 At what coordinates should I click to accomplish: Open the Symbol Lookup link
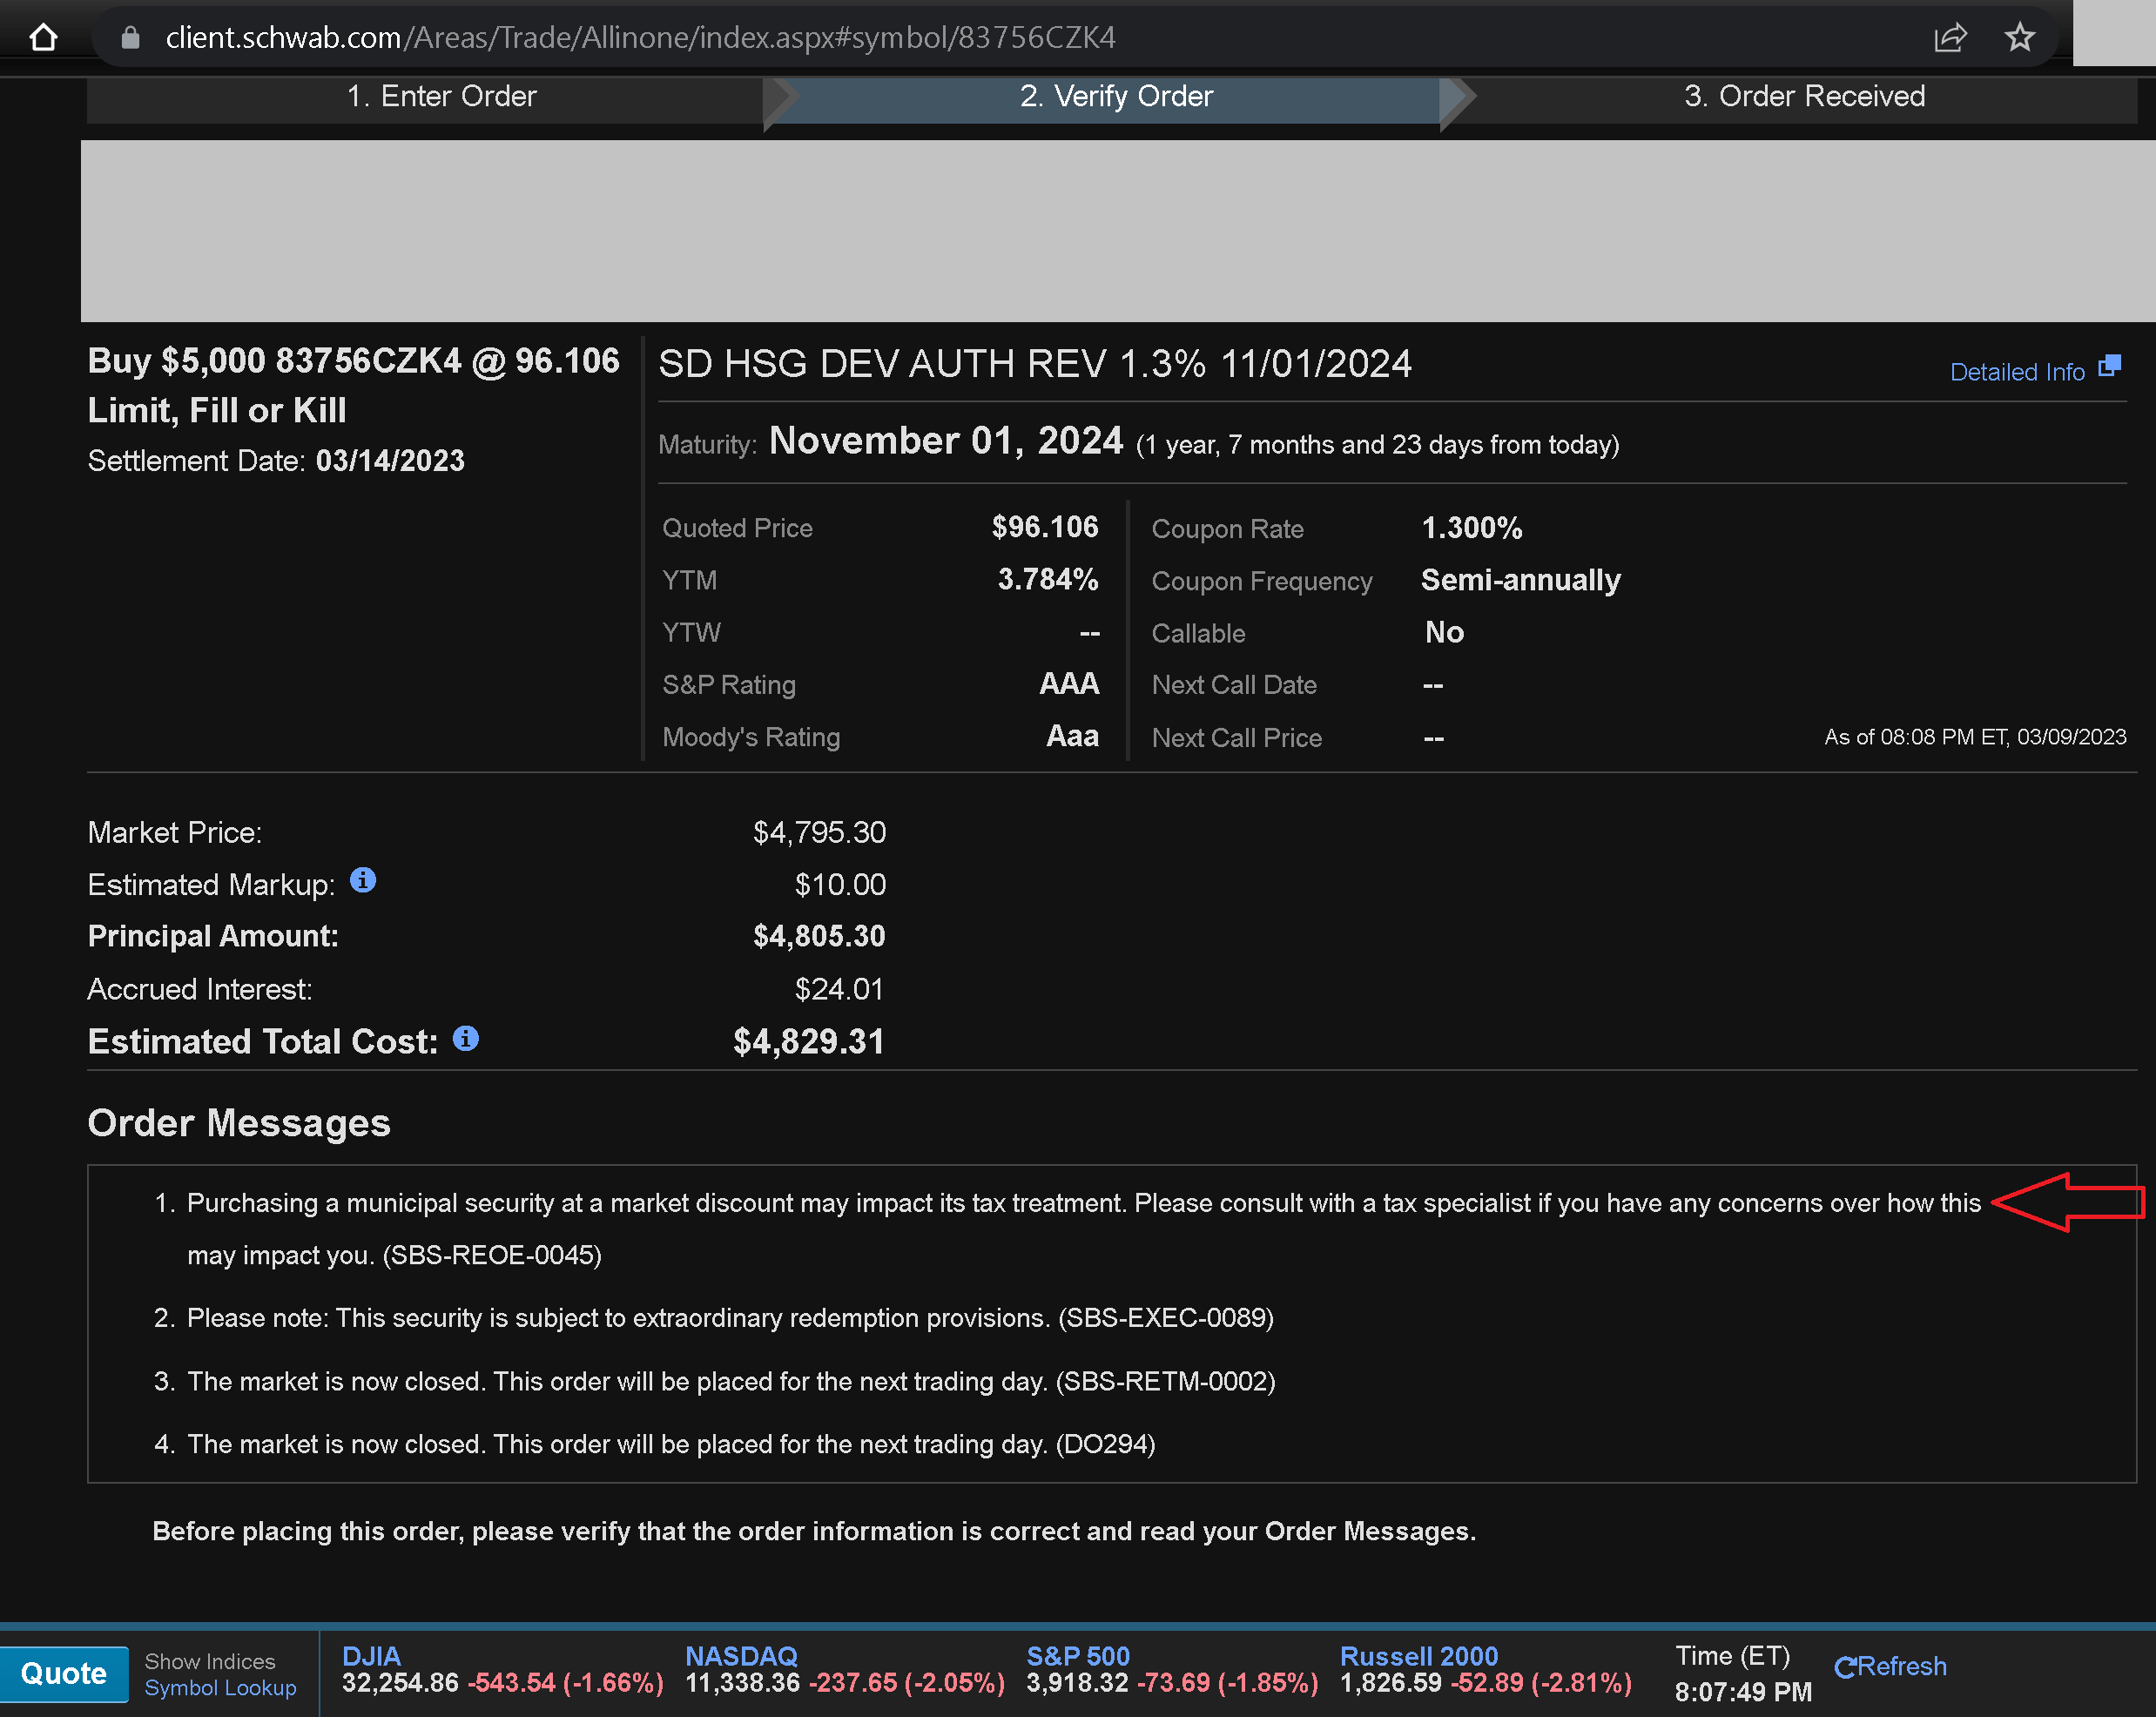[220, 1688]
